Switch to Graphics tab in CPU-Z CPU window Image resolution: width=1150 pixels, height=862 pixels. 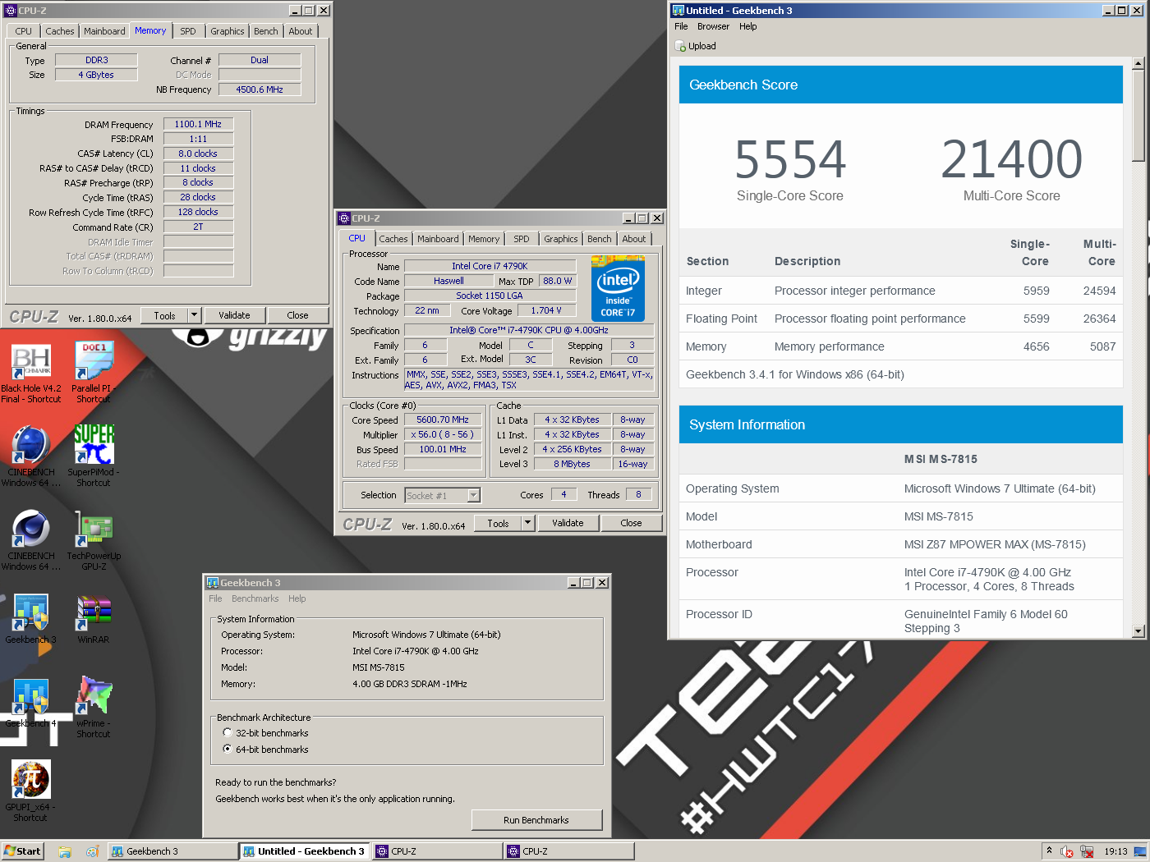(561, 239)
